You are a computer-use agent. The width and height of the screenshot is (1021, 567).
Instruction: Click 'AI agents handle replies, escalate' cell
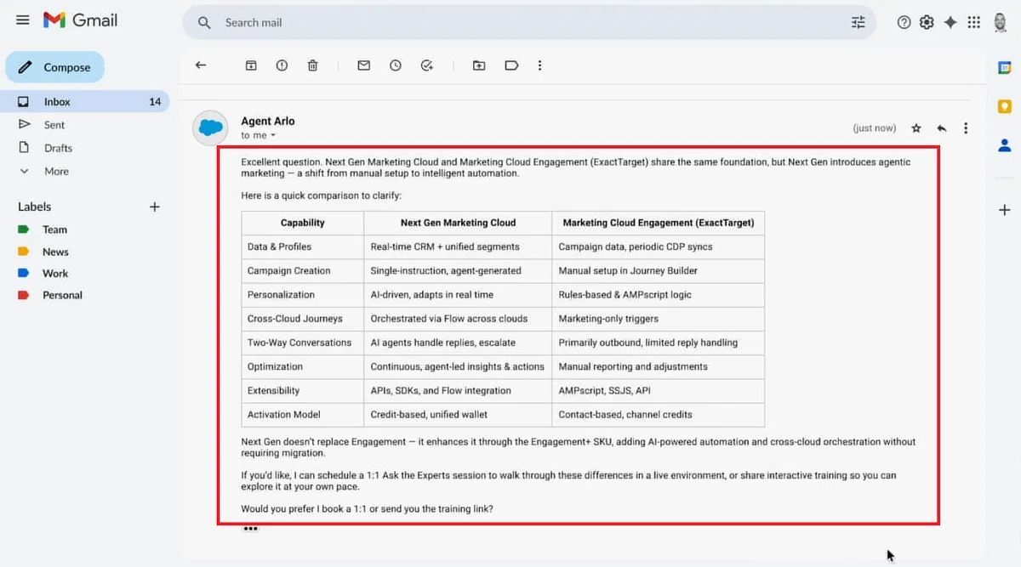click(458, 343)
